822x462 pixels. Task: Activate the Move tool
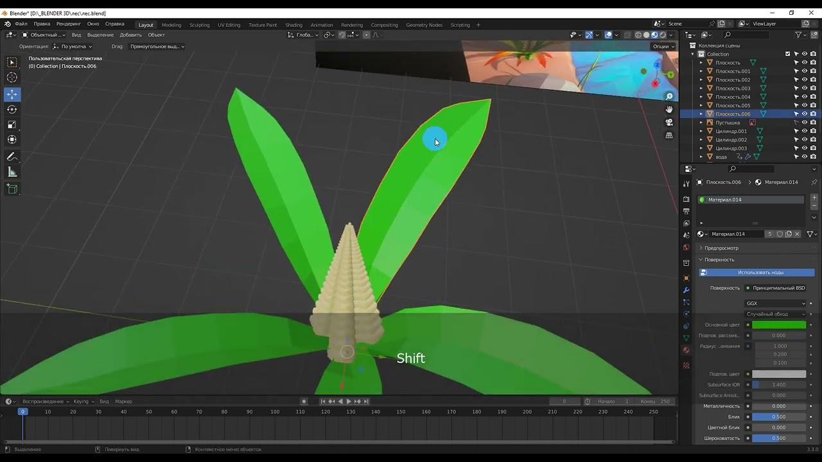pos(12,94)
